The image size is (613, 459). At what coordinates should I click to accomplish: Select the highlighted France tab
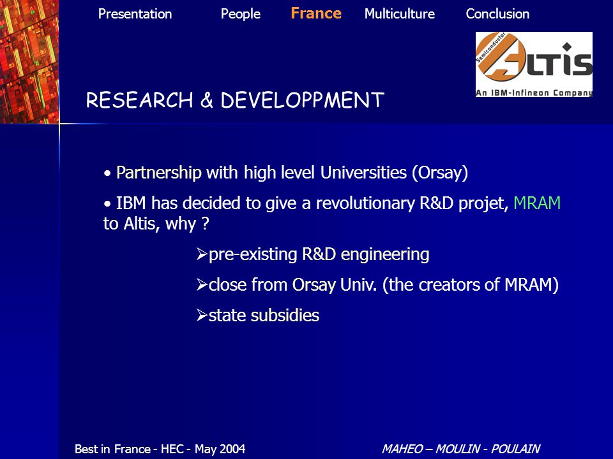[316, 13]
